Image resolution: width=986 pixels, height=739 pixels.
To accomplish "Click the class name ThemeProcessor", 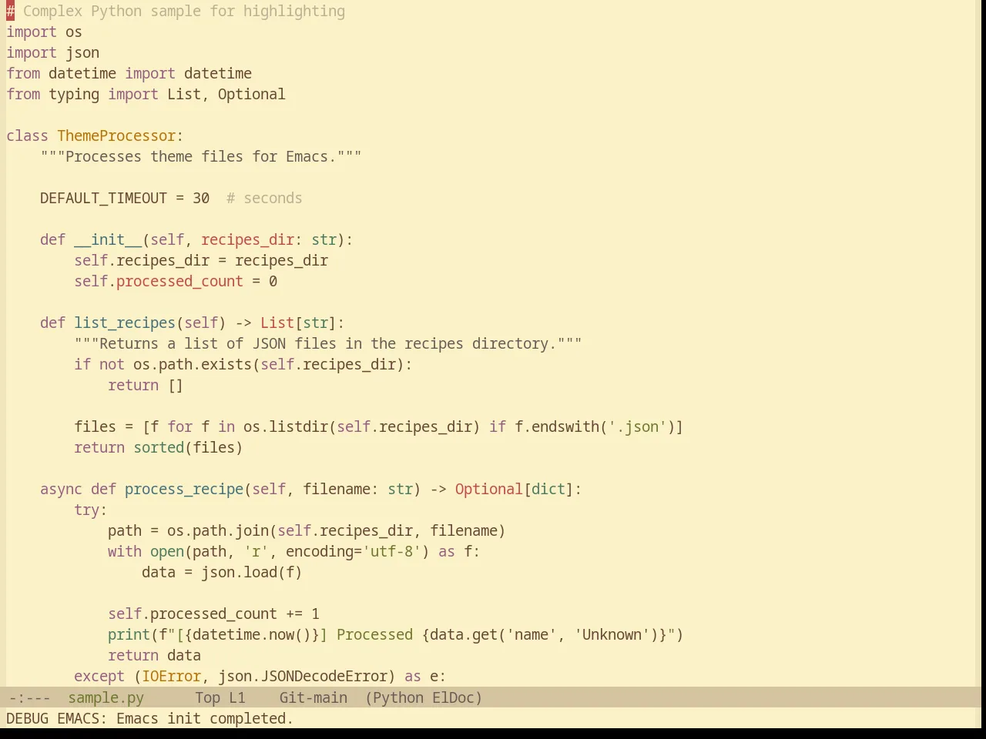I will [x=116, y=135].
